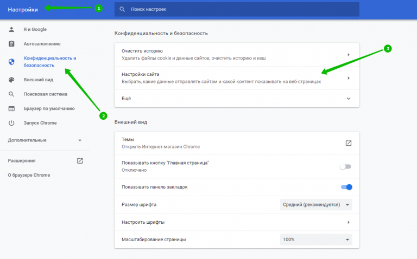417x259 pixels.
Task: Click the Внешний вид section heading
Action: tap(130, 122)
